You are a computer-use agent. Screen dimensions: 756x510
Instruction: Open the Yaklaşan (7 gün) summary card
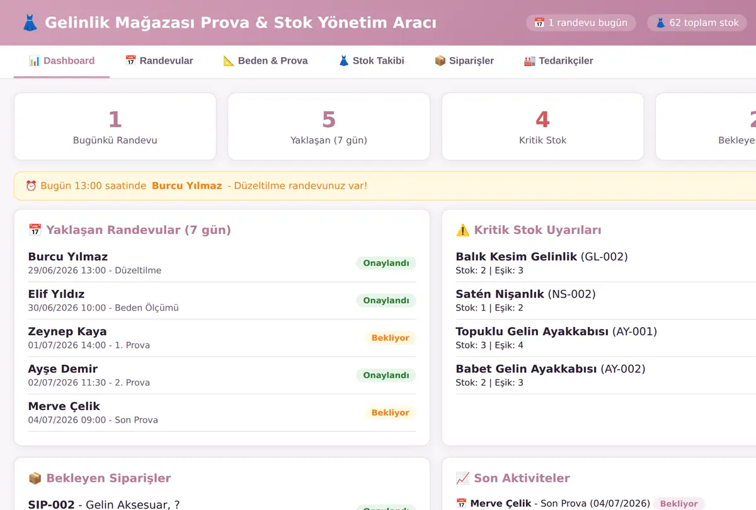click(x=329, y=126)
